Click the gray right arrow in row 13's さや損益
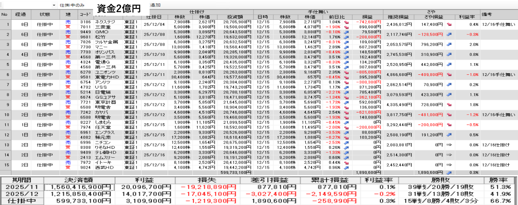This screenshot has height=205, width=518. 449,145
